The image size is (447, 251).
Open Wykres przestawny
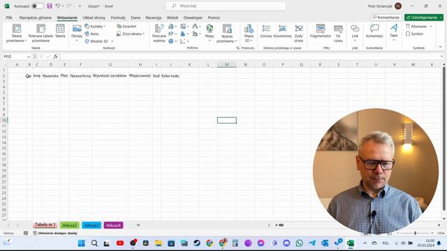tap(227, 33)
